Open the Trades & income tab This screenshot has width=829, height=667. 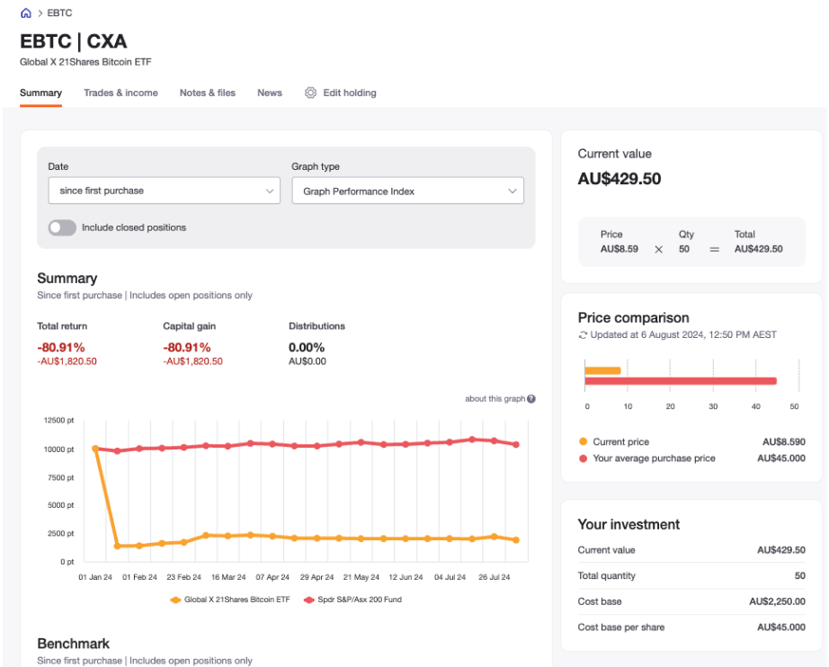point(120,93)
